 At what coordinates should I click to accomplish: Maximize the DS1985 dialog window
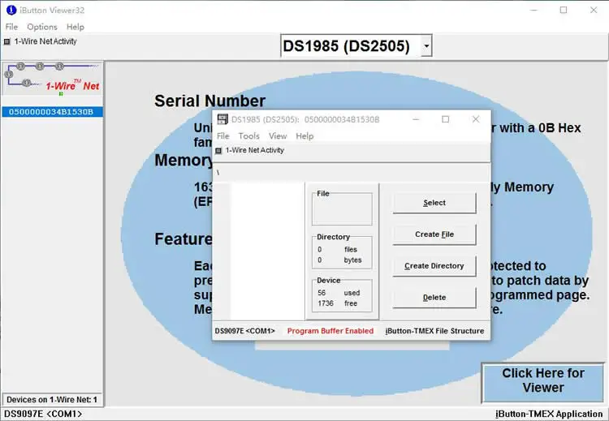446,119
